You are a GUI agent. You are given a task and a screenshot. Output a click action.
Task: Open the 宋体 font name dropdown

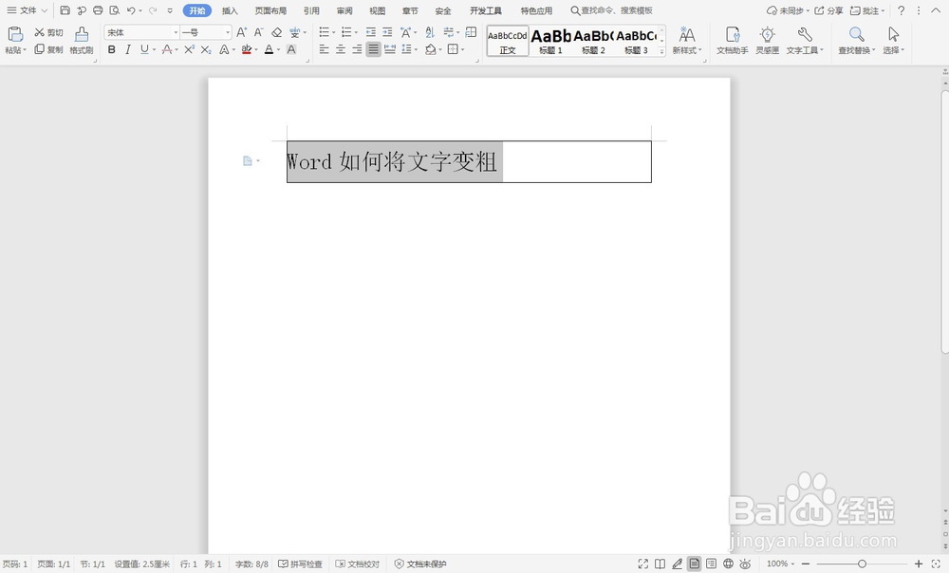(x=176, y=31)
